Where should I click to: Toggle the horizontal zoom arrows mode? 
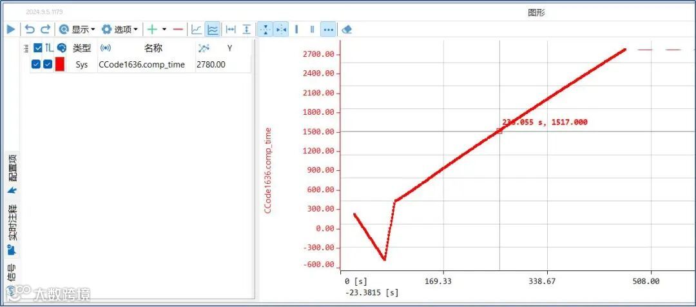click(281, 29)
